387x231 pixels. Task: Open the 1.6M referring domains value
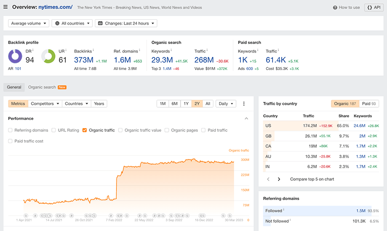(122, 60)
